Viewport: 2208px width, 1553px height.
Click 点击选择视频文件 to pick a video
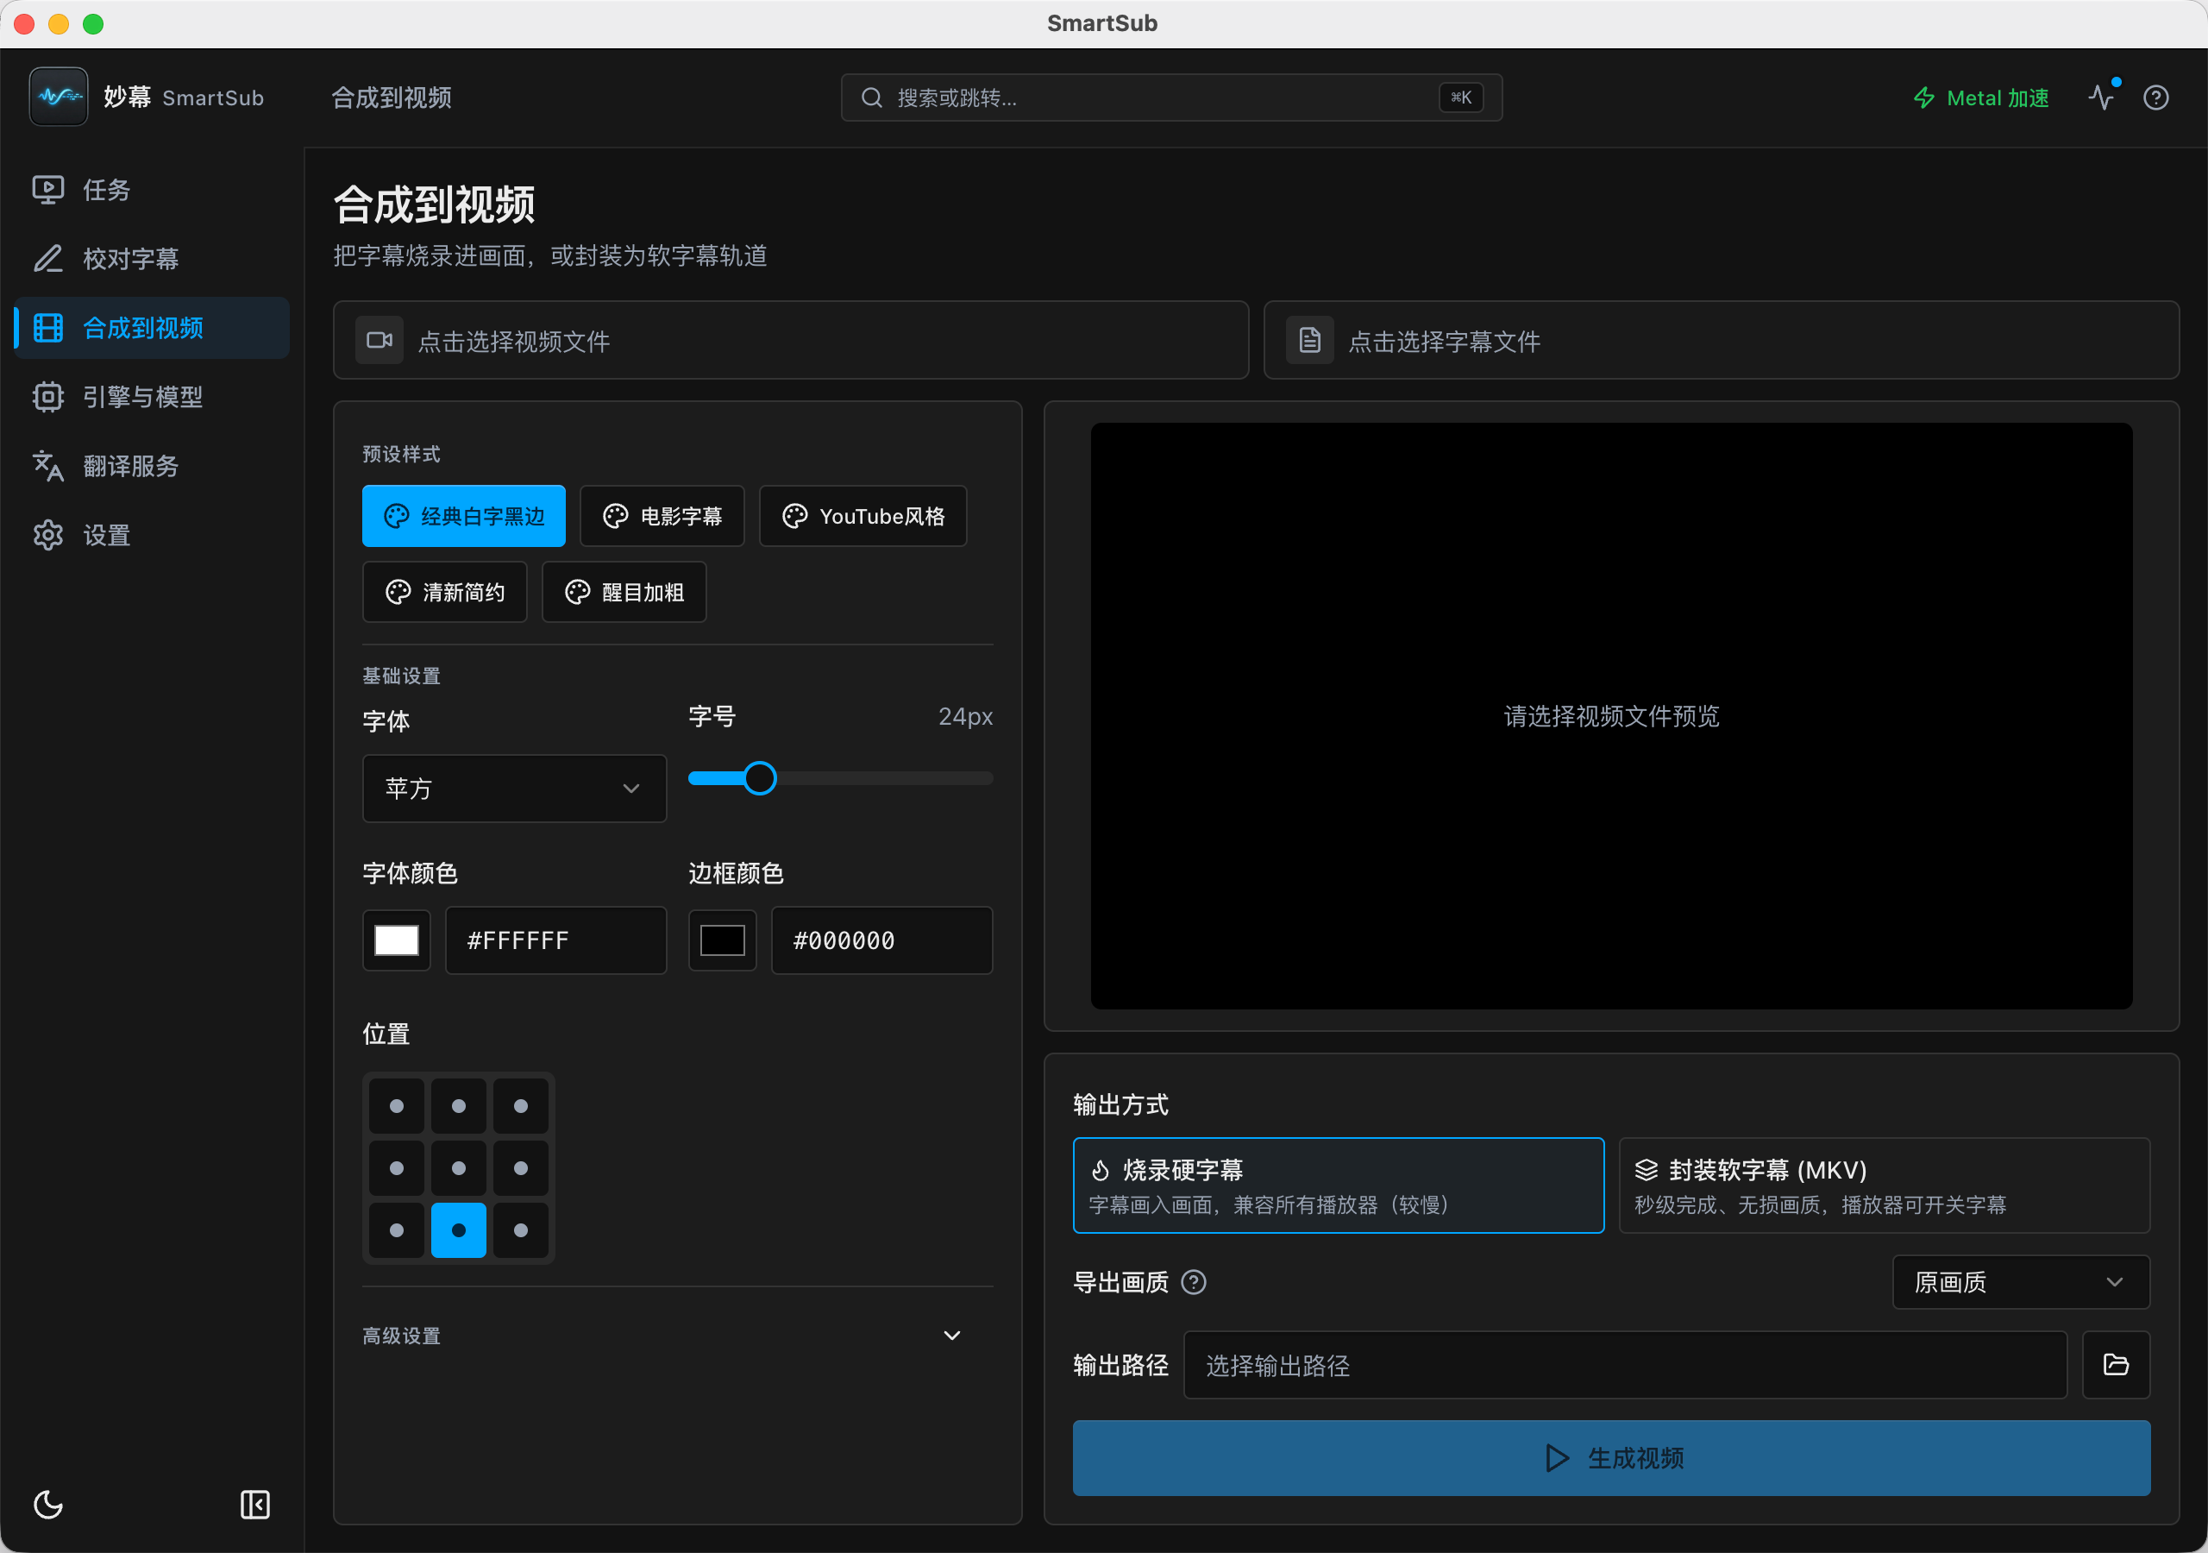(x=791, y=340)
